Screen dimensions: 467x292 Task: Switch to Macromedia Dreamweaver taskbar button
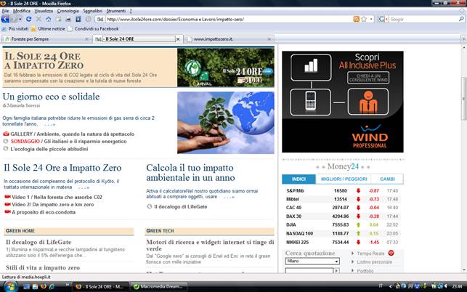click(159, 287)
